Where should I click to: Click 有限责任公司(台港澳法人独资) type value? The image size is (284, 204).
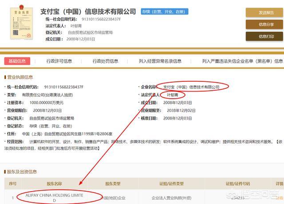pos(47,95)
